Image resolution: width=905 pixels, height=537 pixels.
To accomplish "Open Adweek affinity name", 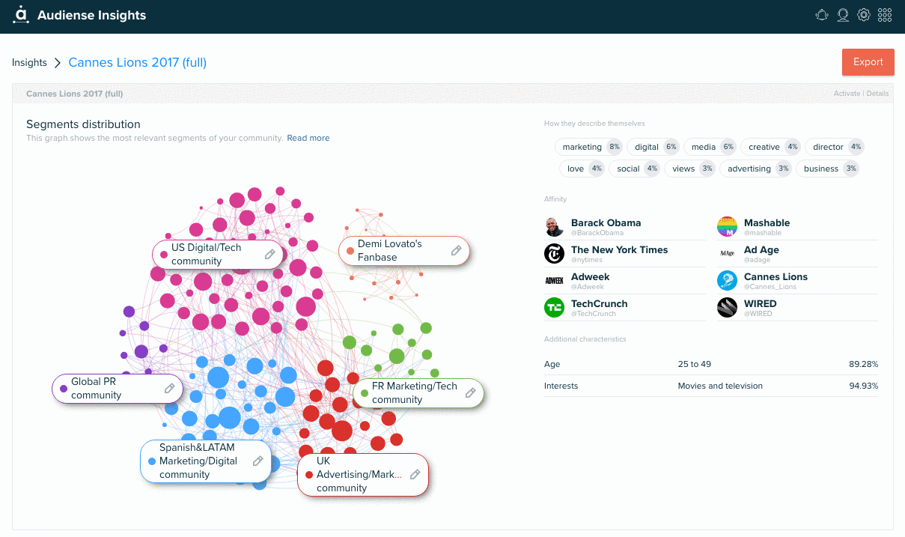I will pyautogui.click(x=590, y=277).
